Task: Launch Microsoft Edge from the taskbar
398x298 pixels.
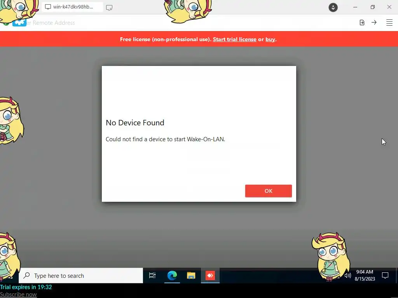Action: 172,275
